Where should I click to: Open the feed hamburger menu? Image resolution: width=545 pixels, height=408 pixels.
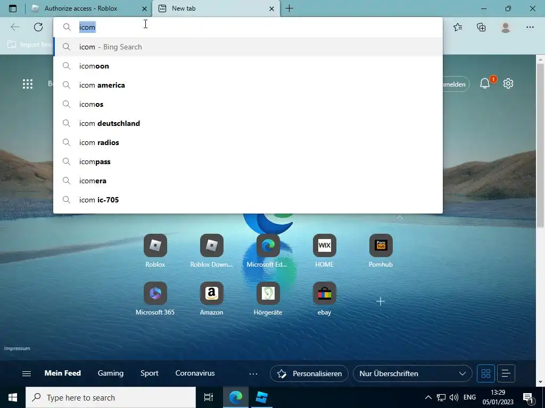(27, 373)
